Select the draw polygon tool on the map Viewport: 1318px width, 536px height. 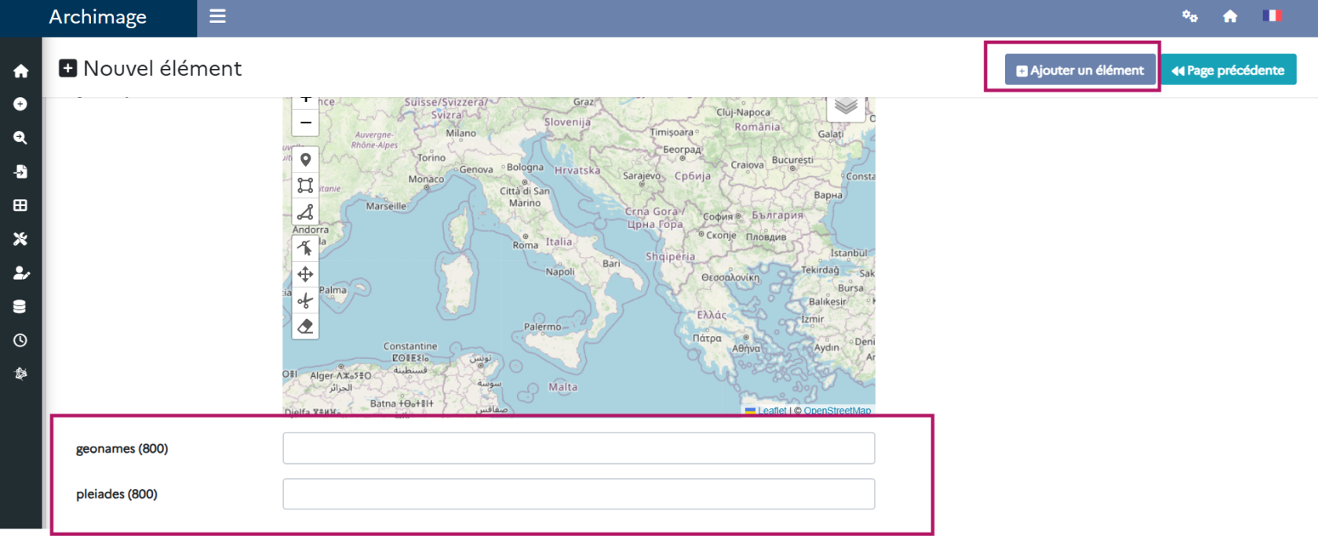pos(305,212)
